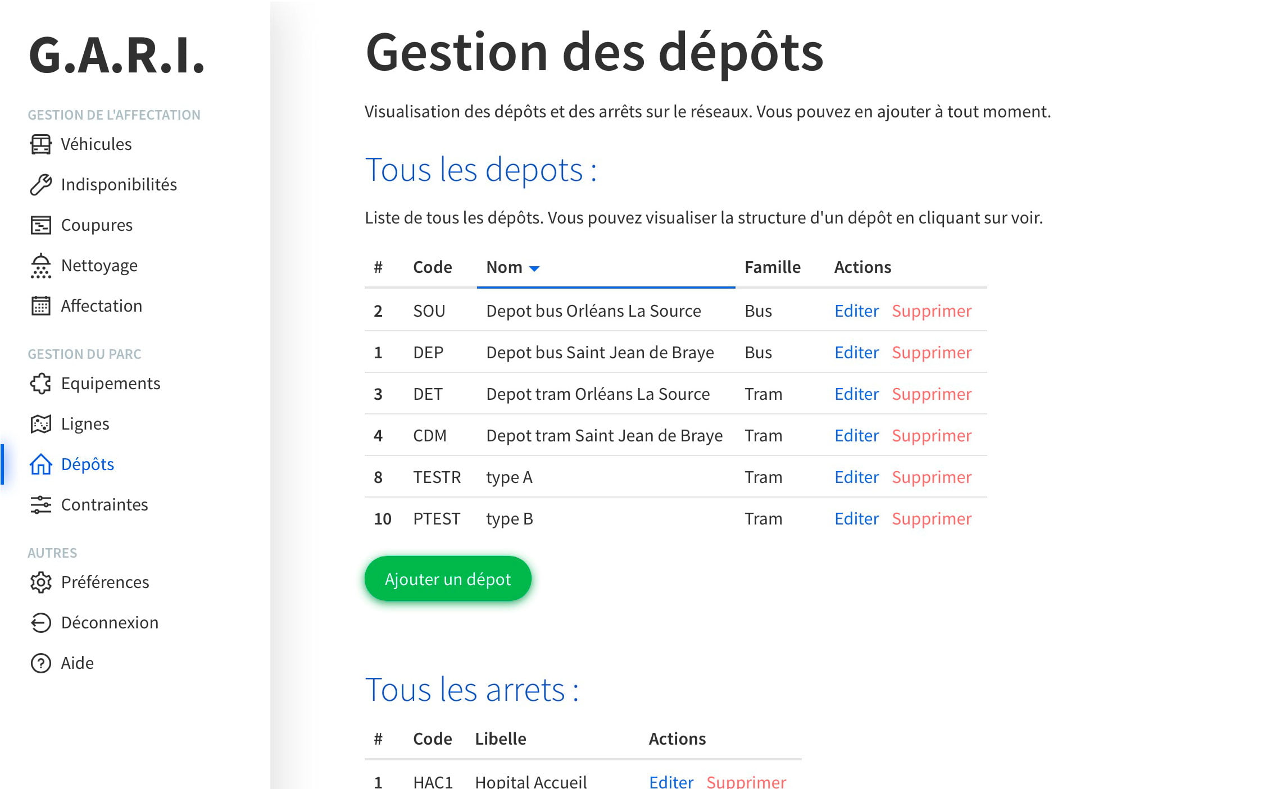
Task: Click the wrench icon for Indisponibilités
Action: click(40, 185)
